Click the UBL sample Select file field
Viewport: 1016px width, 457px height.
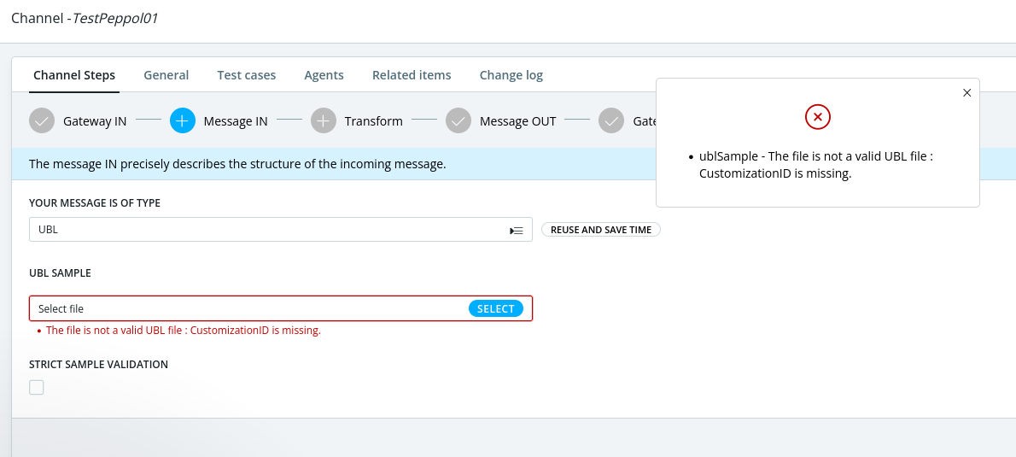pyautogui.click(x=248, y=308)
